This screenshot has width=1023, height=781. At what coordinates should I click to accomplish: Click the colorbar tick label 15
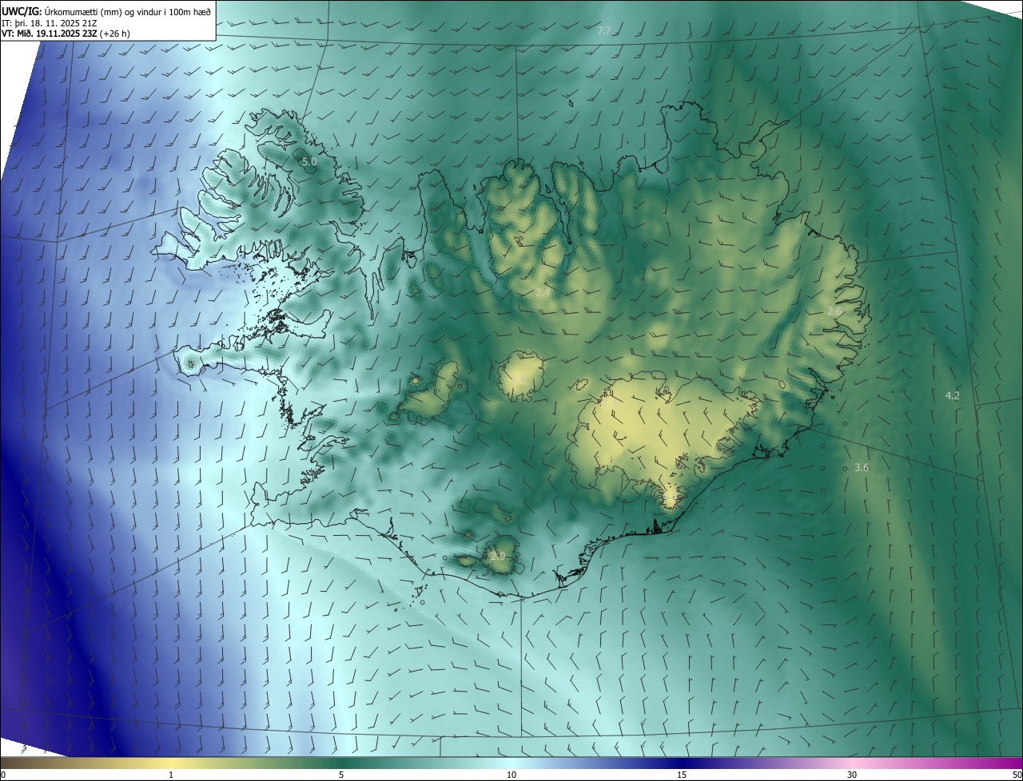pyautogui.click(x=682, y=775)
